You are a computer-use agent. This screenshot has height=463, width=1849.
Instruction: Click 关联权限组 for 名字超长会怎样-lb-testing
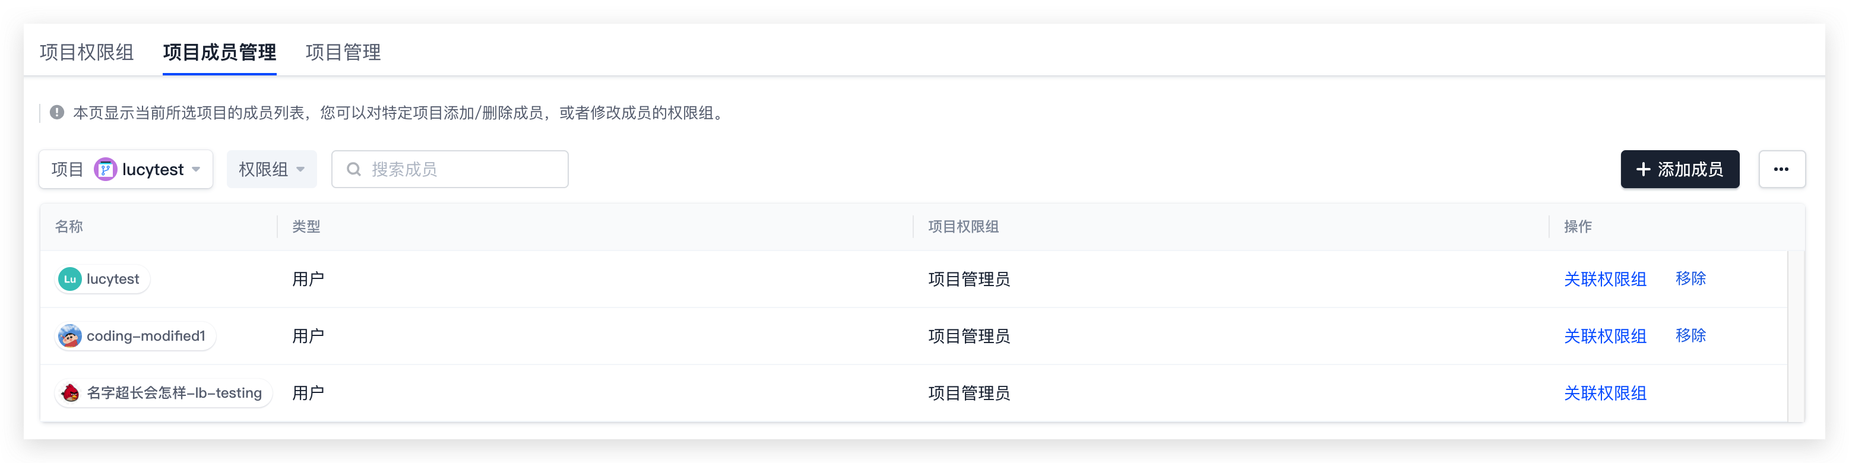click(x=1605, y=394)
